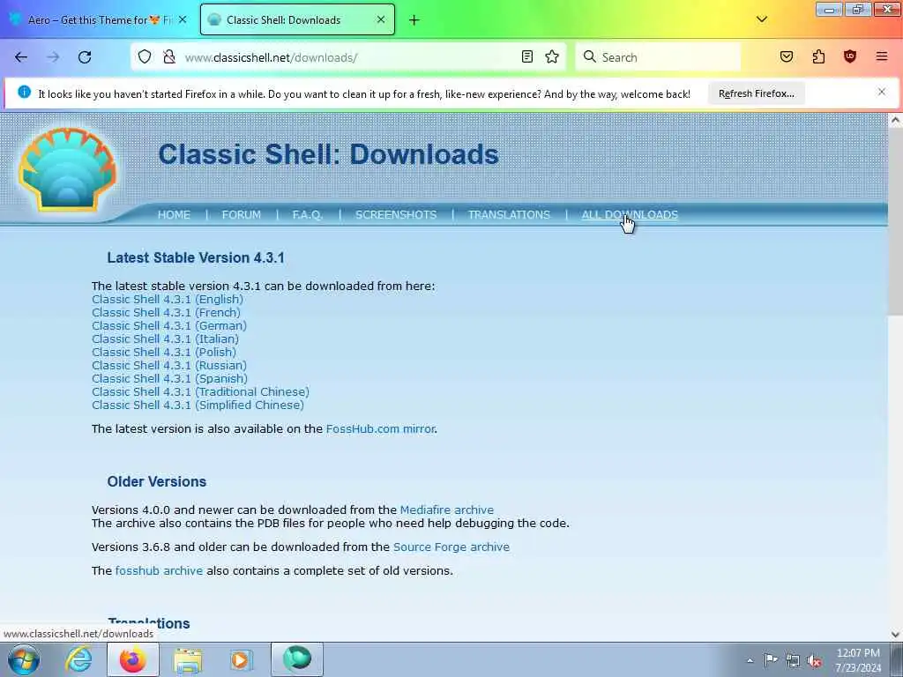The image size is (903, 677).
Task: Click muted volume speaker tray icon
Action: pyautogui.click(x=814, y=661)
